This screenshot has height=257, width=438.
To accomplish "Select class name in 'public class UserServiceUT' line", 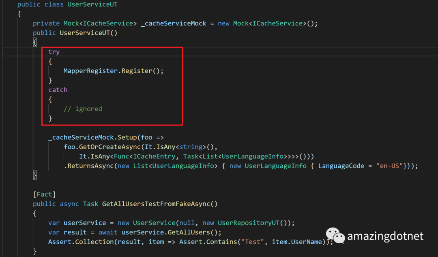I will [92, 4].
